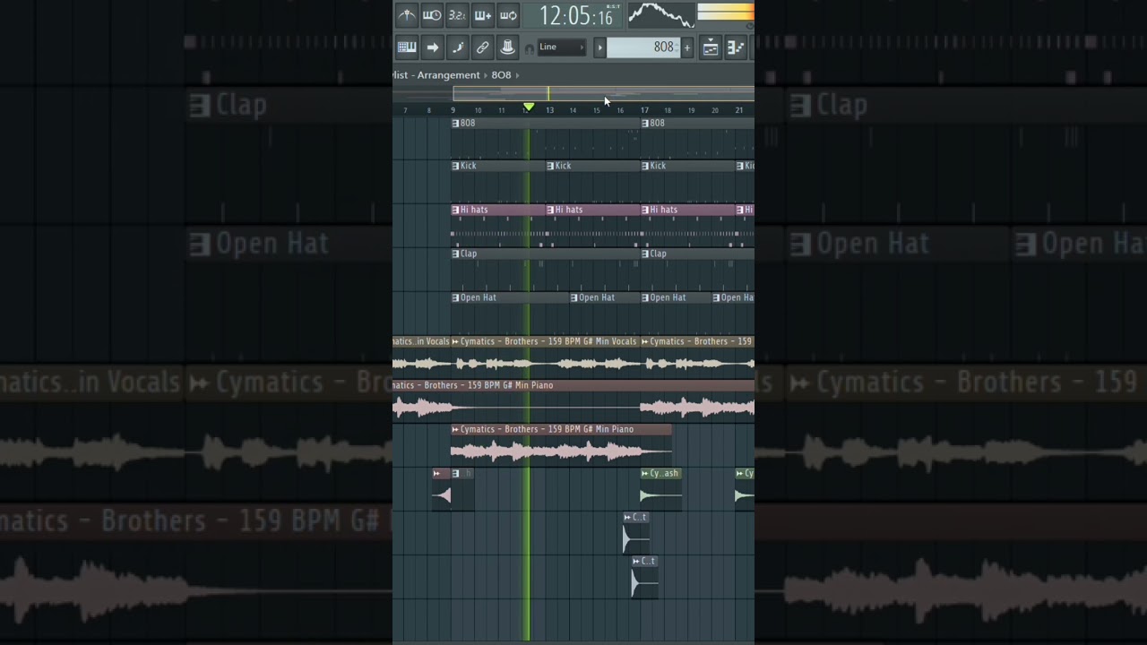Image resolution: width=1147 pixels, height=645 pixels.
Task: Click 808 in playlist breadcrumb
Action: pos(501,75)
